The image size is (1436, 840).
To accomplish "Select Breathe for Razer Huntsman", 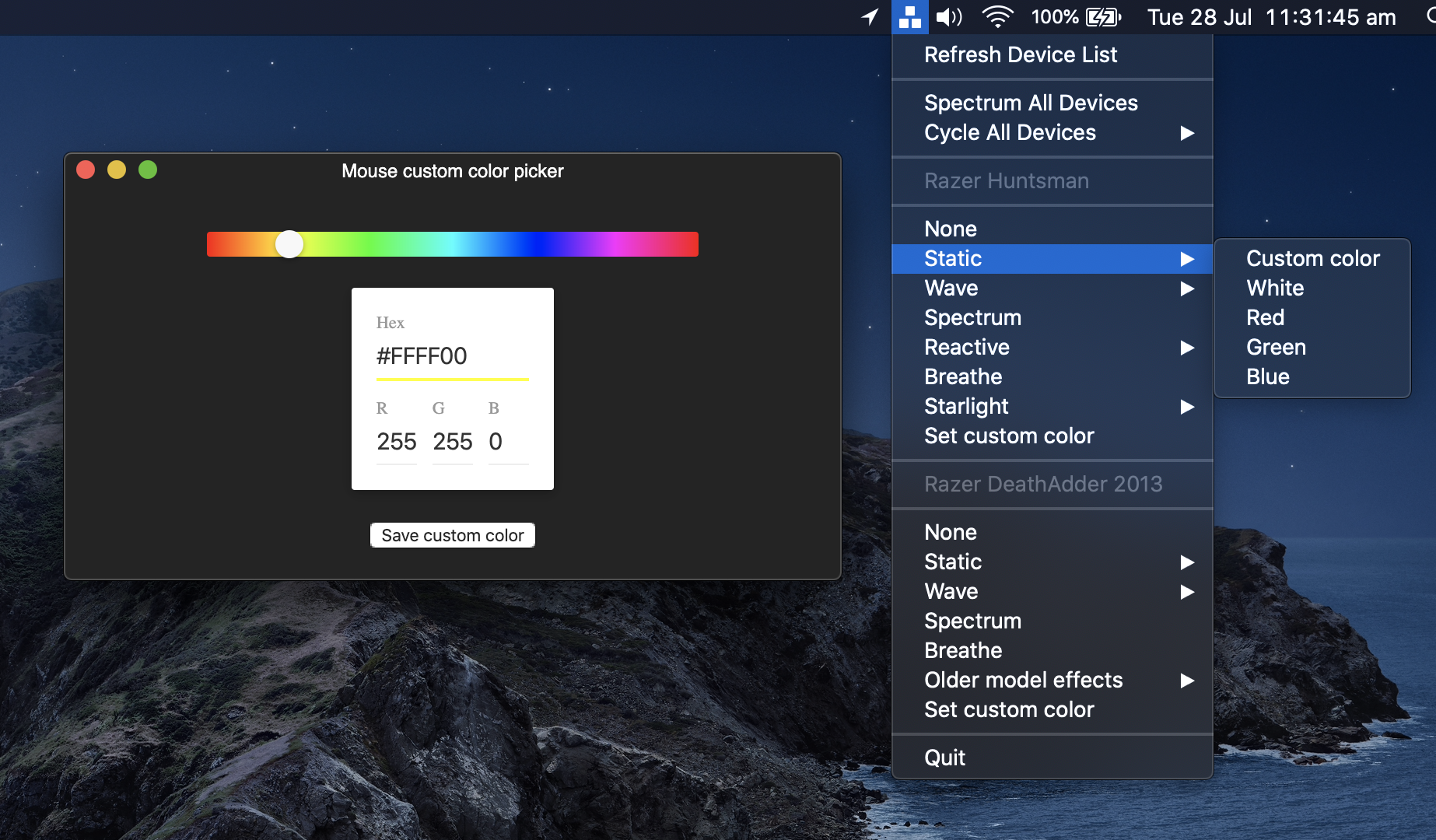I will 1052,376.
